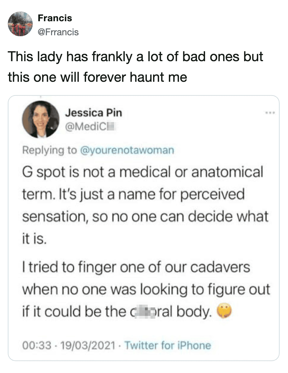Click Jessica Pin's profile photo
288x373 pixels.
(41, 120)
